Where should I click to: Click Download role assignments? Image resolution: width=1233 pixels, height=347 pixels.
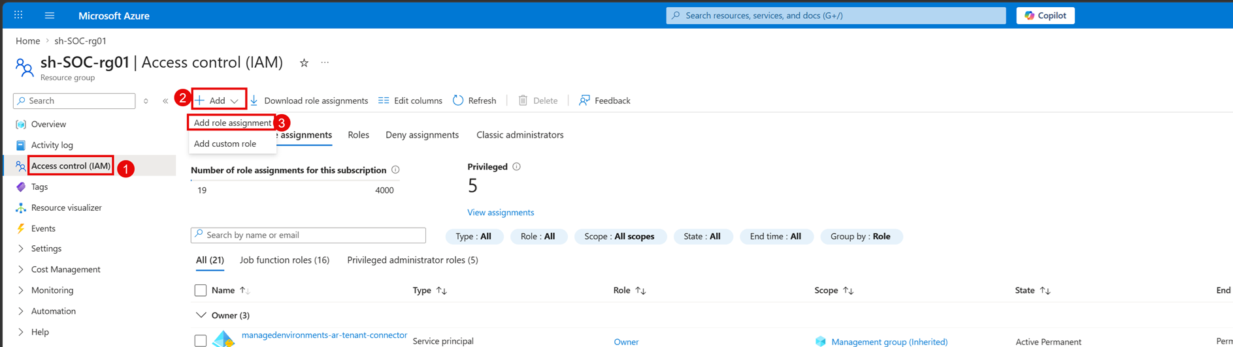point(309,100)
